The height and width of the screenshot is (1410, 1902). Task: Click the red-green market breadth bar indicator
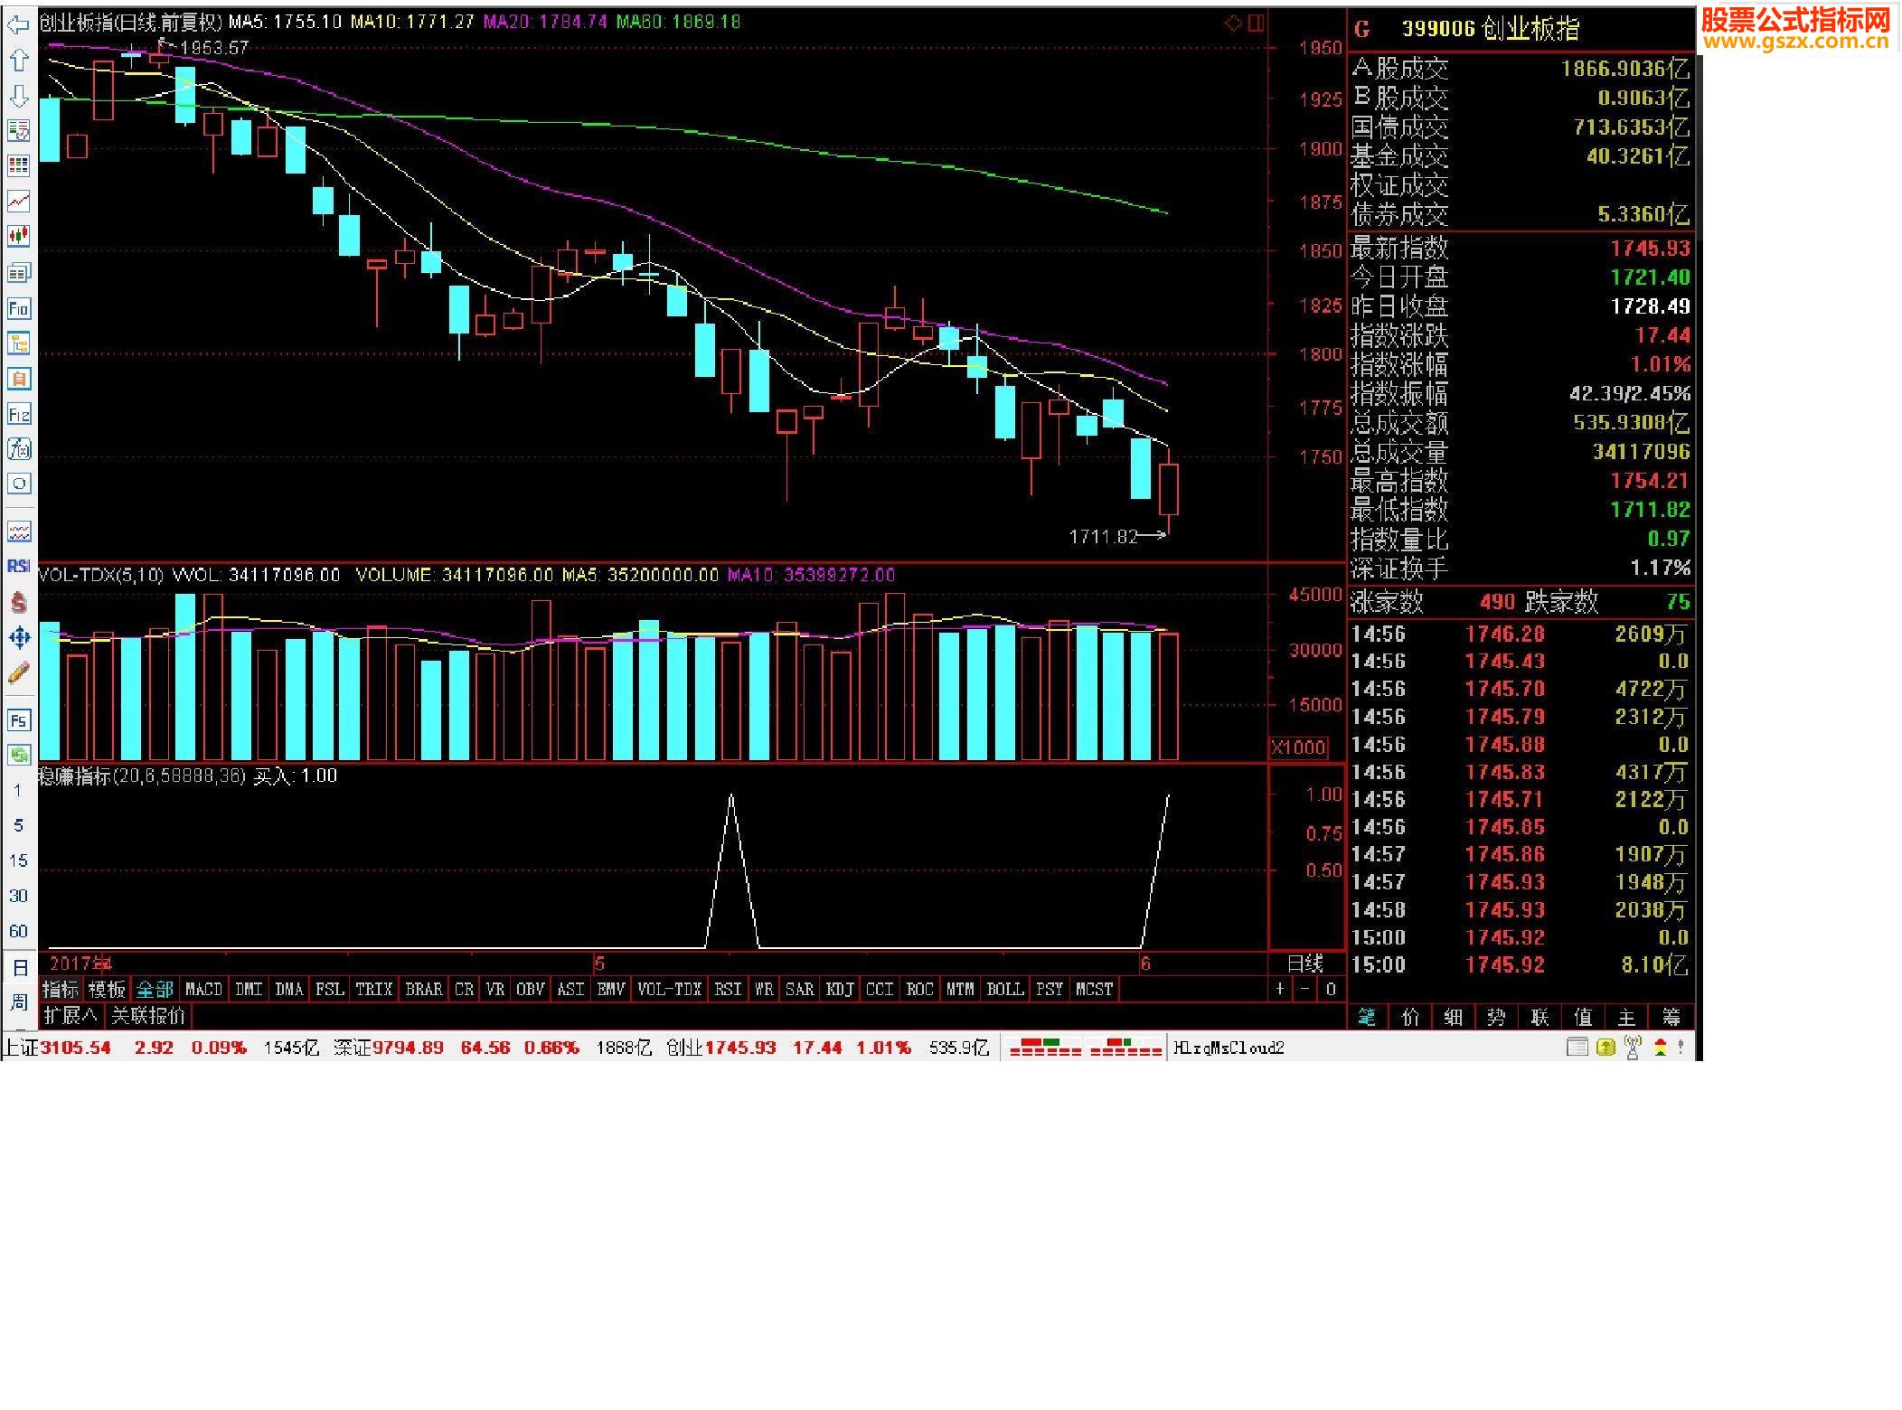(1085, 1048)
